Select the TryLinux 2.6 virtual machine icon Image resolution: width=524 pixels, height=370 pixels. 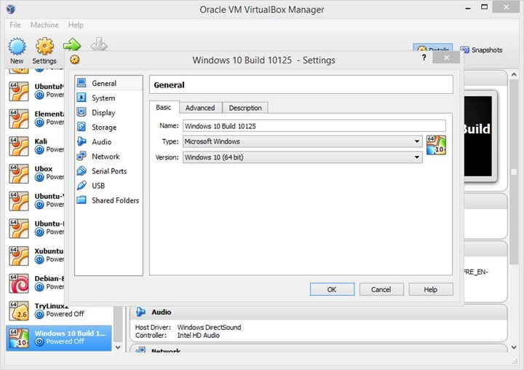[19, 310]
